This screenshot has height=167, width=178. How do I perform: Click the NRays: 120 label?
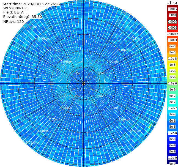[x=13, y=21]
